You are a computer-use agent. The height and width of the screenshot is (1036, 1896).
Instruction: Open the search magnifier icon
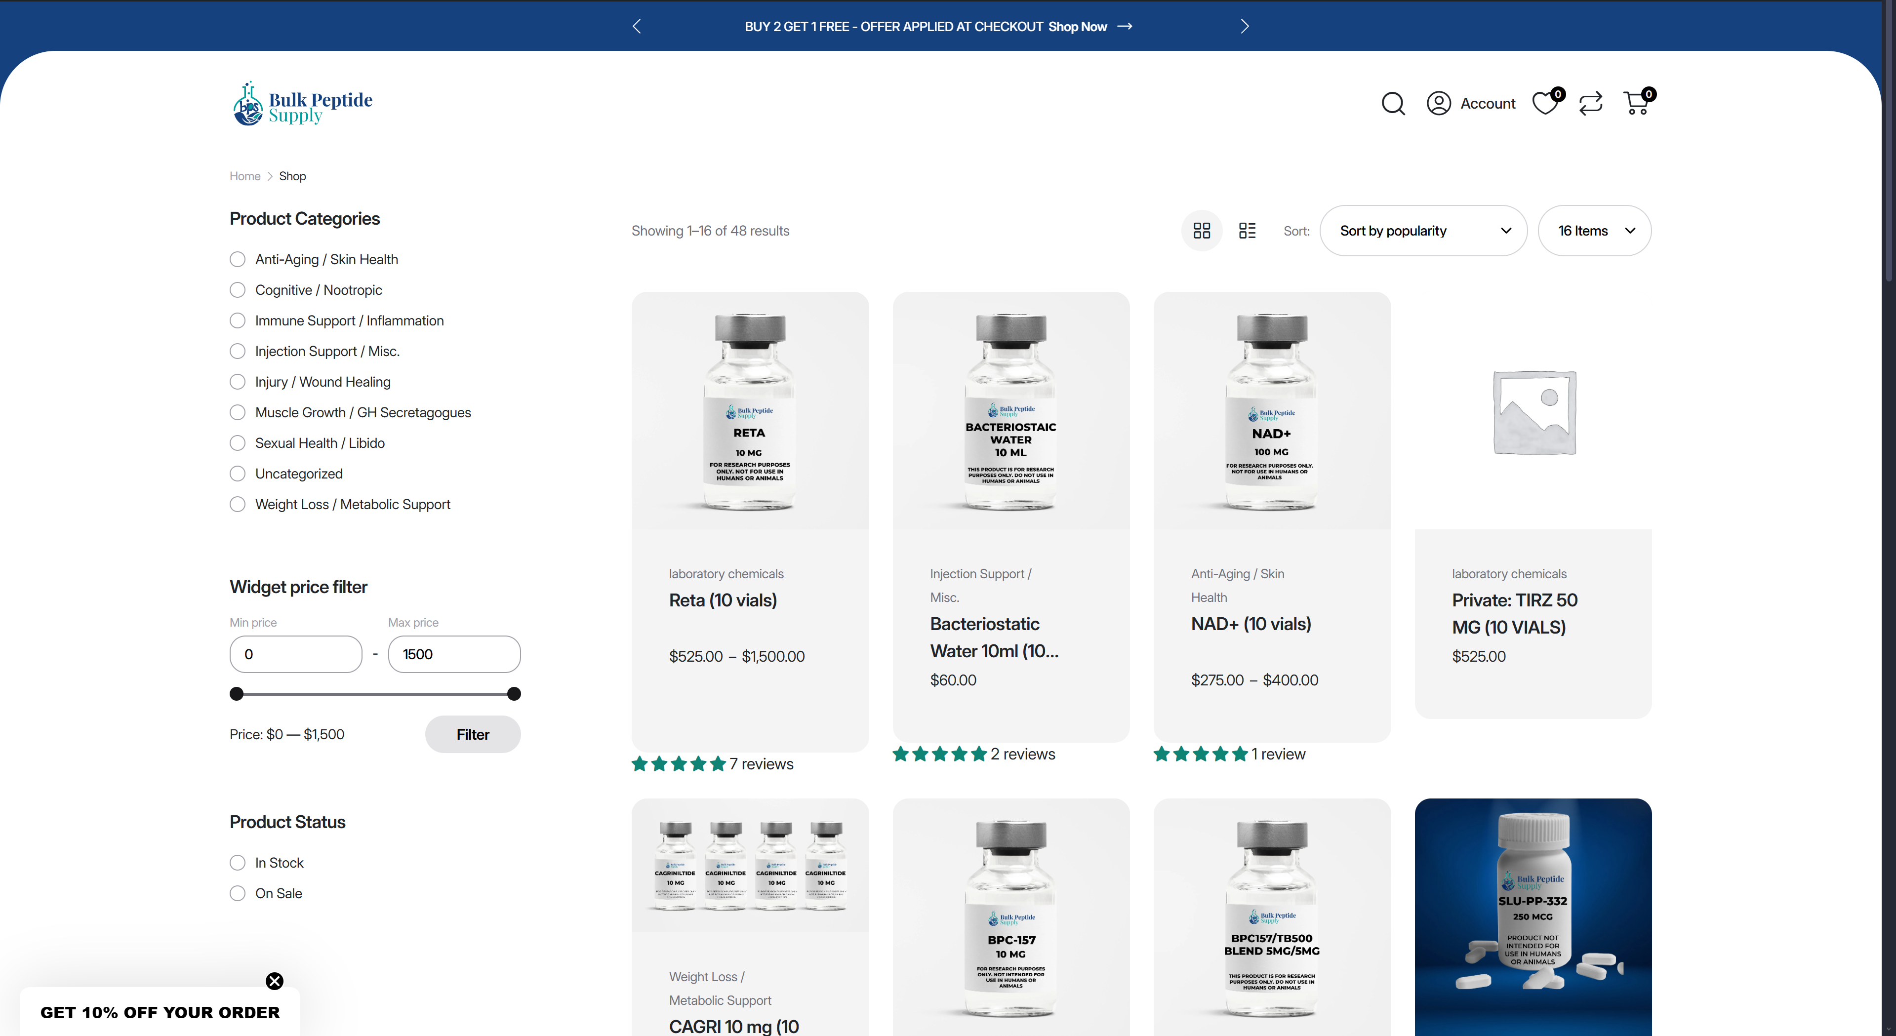[1393, 104]
